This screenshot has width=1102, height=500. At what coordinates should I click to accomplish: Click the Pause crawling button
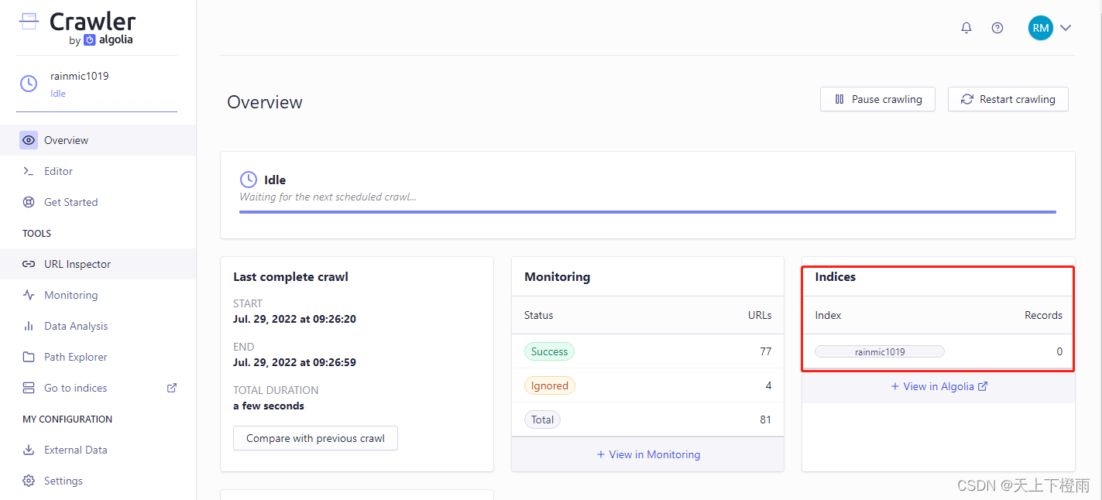[877, 99]
